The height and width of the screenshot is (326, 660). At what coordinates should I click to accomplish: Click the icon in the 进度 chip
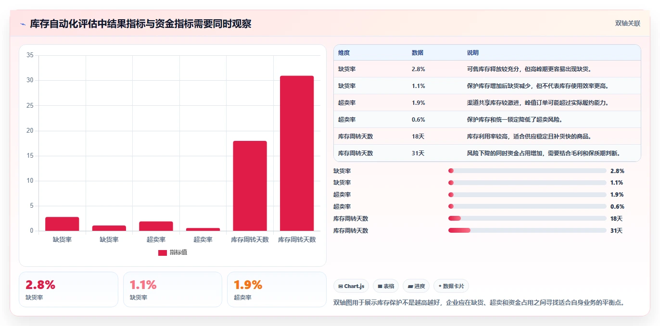(410, 286)
